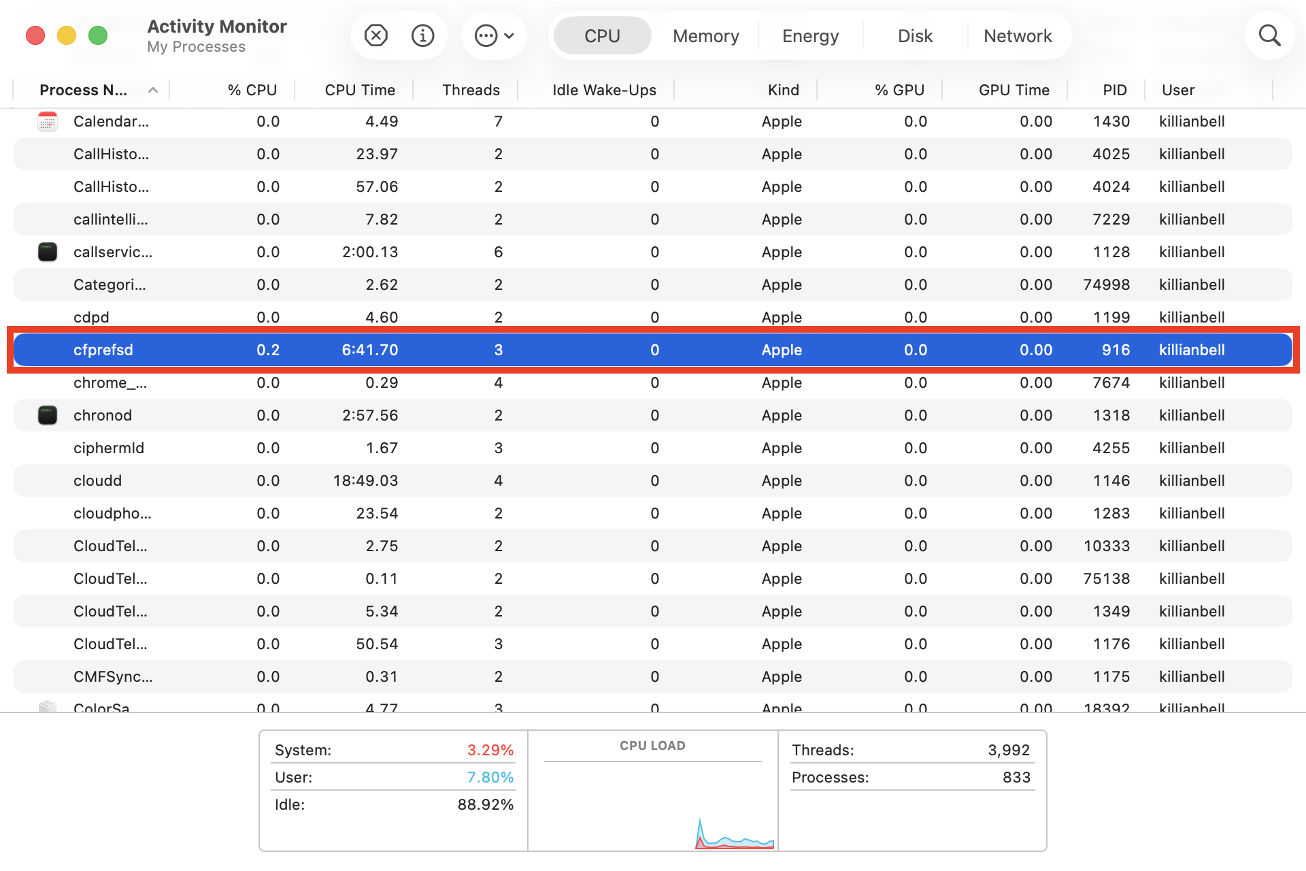1306x871 pixels.
Task: Toggle sorting by the % CPU column
Action: (252, 89)
